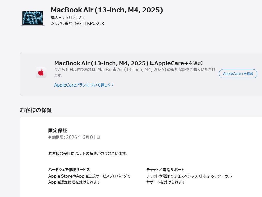262x197 pixels.
Task: Click the 今から6日以内であれば description text
Action: 135,72
